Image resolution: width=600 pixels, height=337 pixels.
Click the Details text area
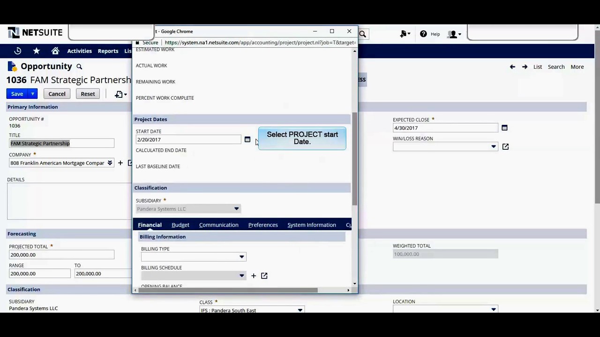coord(69,201)
